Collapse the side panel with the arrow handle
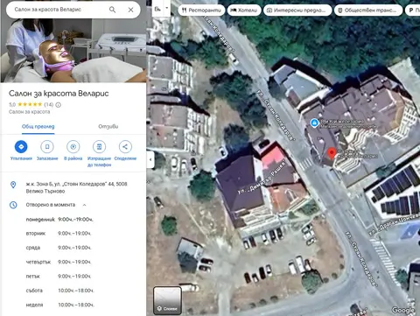The height and width of the screenshot is (316, 420). click(150, 159)
